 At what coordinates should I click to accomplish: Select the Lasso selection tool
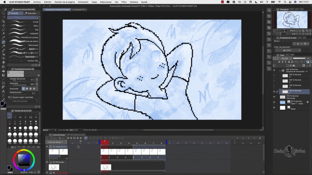(x=3, y=29)
